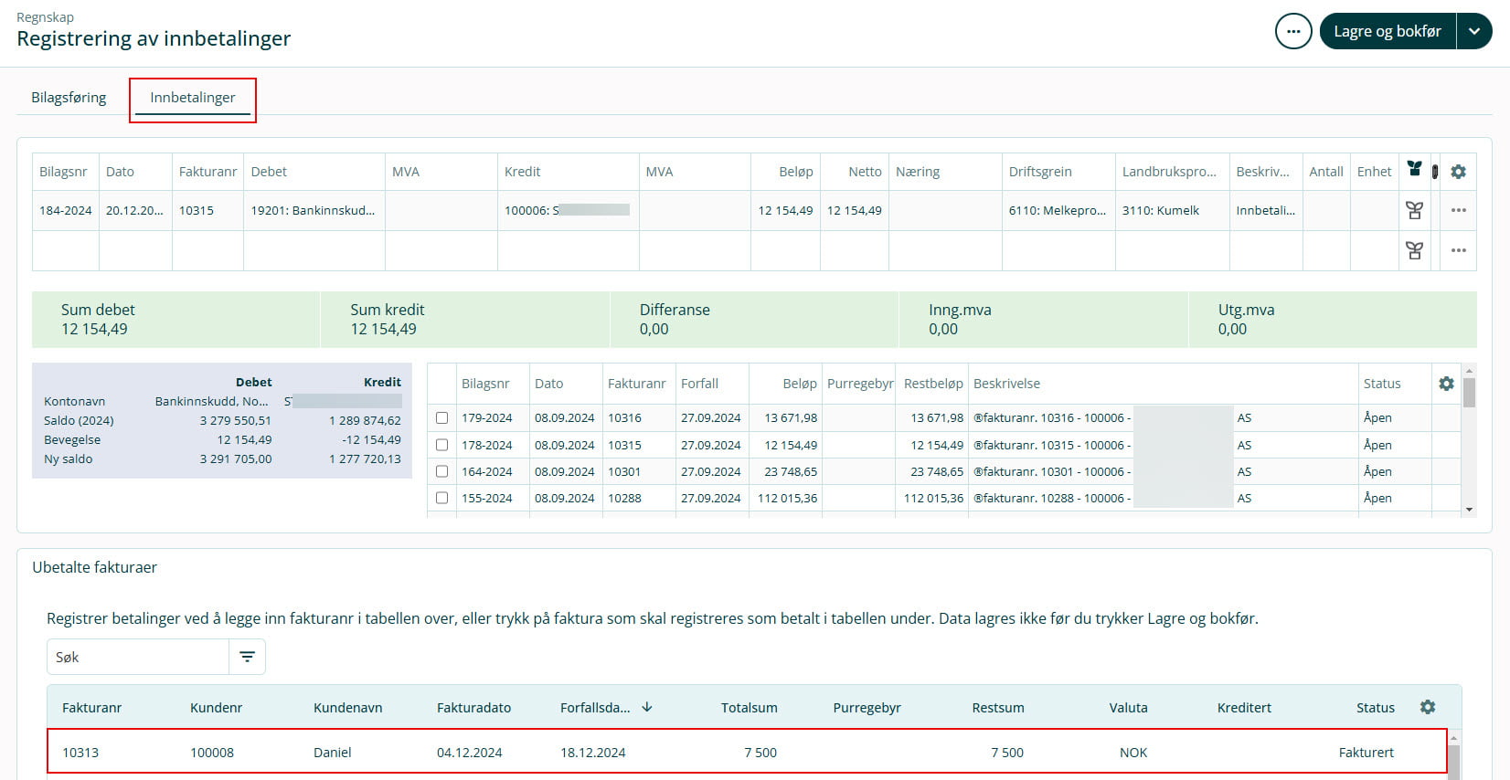Switch to the Bilagsføring tab
Screen dimensions: 1510x780
[x=69, y=98]
